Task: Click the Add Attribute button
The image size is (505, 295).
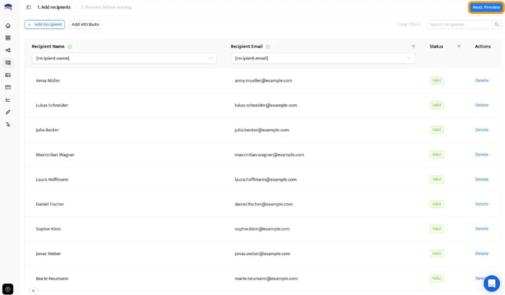Action: (85, 24)
